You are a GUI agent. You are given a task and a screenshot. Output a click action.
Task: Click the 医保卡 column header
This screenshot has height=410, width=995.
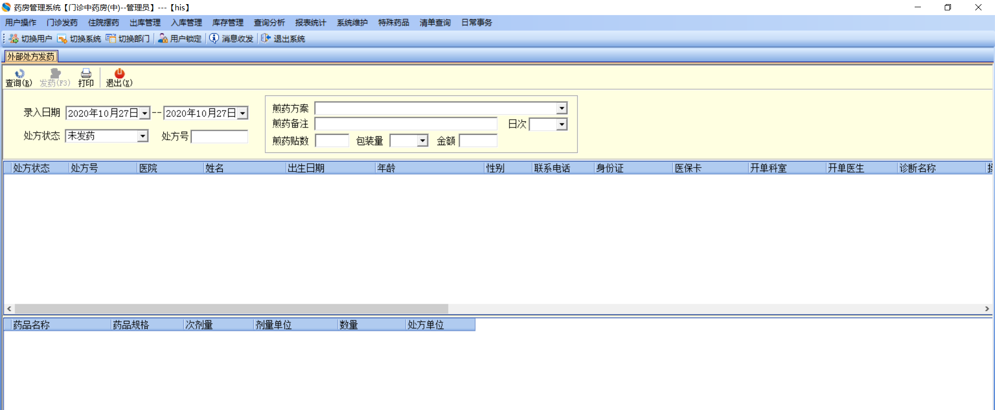pos(711,168)
